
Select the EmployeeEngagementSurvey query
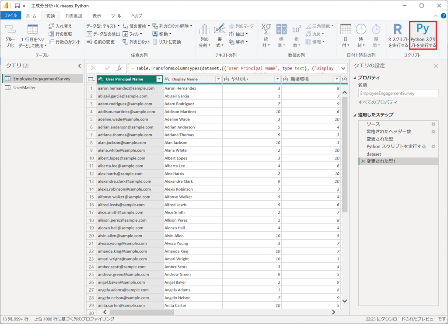42,79
